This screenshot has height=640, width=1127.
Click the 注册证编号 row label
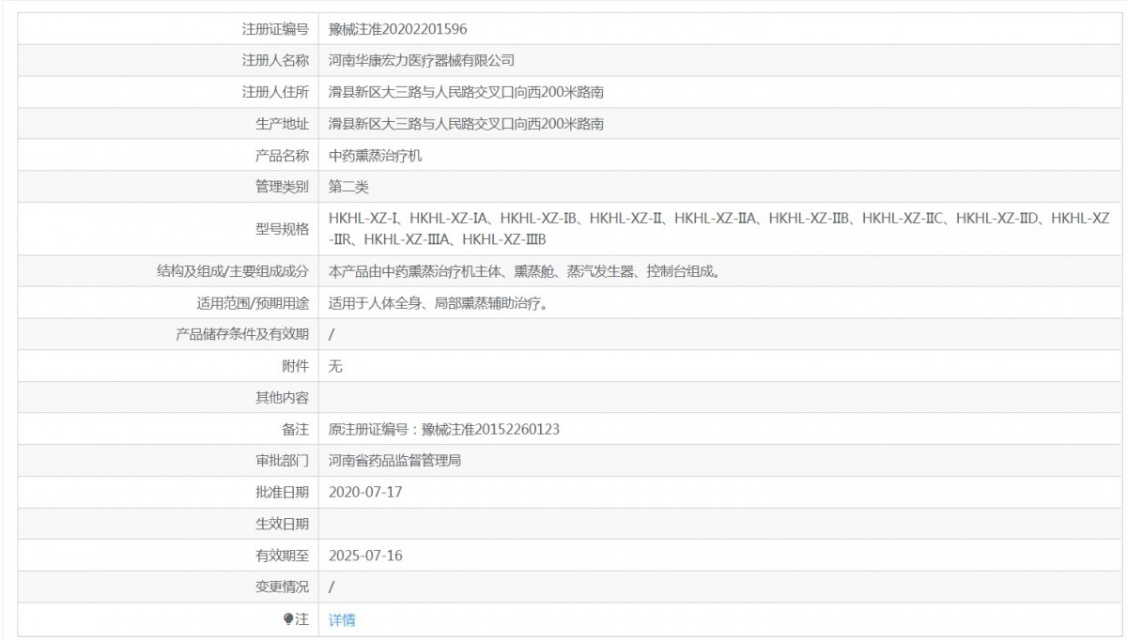coord(275,29)
